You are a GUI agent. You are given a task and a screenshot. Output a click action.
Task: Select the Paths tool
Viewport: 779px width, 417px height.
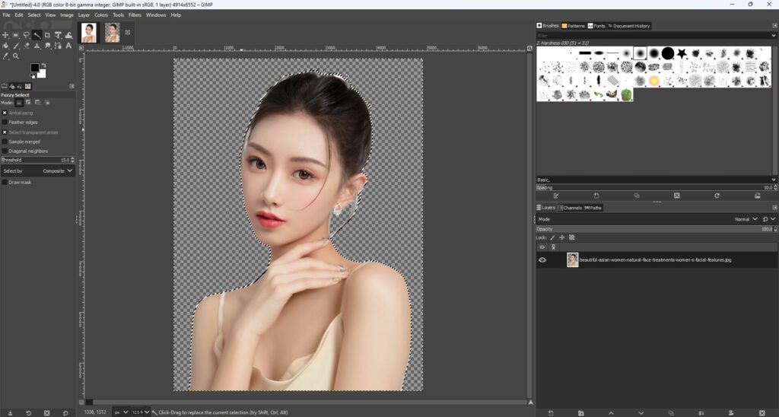point(58,46)
